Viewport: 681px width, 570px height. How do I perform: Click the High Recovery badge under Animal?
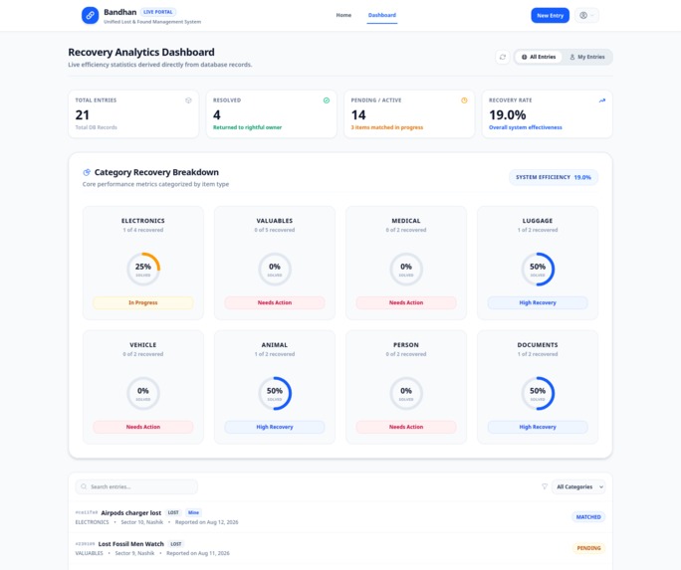(275, 427)
